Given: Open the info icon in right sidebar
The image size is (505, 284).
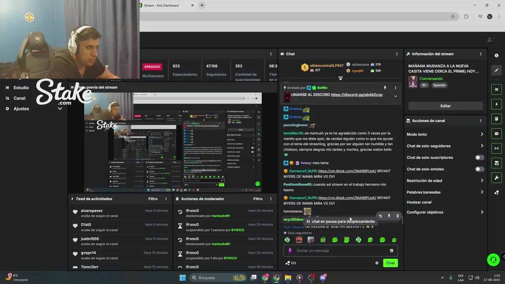Looking at the screenshot, I should pos(496,56).
